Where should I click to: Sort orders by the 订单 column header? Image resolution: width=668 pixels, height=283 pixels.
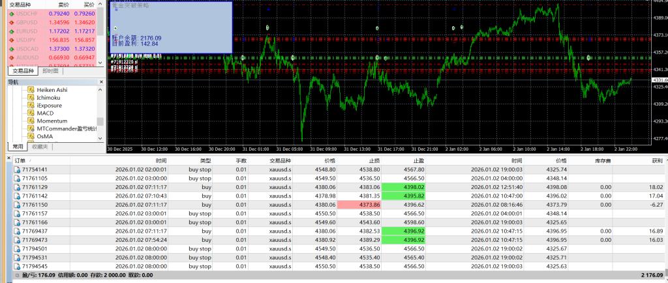point(20,160)
